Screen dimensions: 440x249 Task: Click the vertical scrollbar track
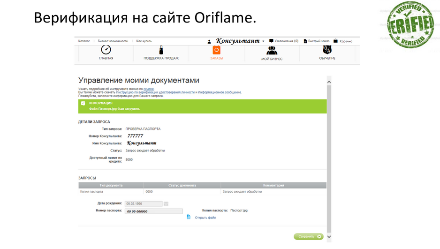coord(329,159)
